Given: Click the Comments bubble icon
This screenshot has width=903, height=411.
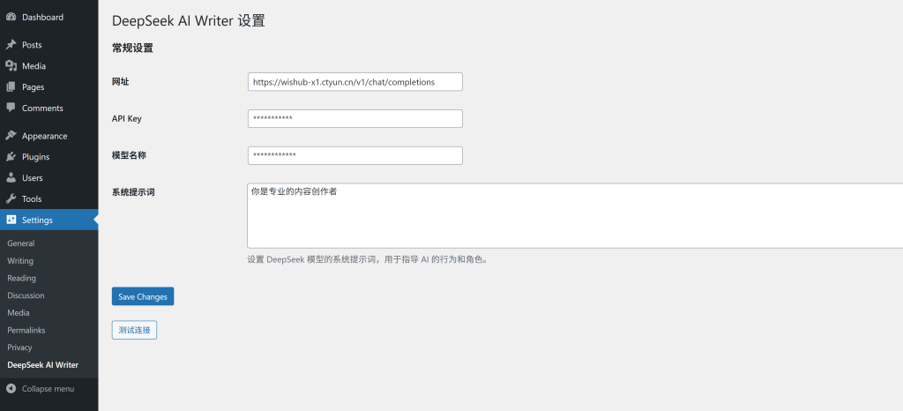Looking at the screenshot, I should coord(11,108).
